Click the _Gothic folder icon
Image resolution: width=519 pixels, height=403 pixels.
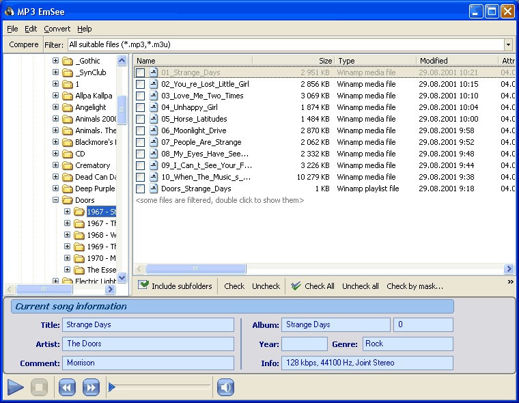(68, 61)
